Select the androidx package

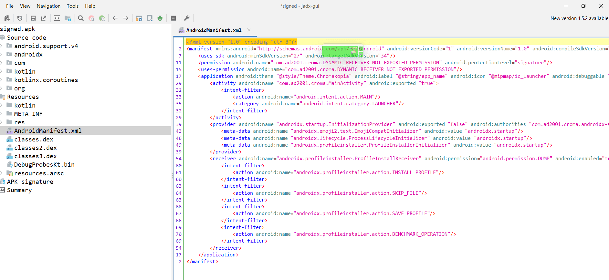[x=28, y=54]
